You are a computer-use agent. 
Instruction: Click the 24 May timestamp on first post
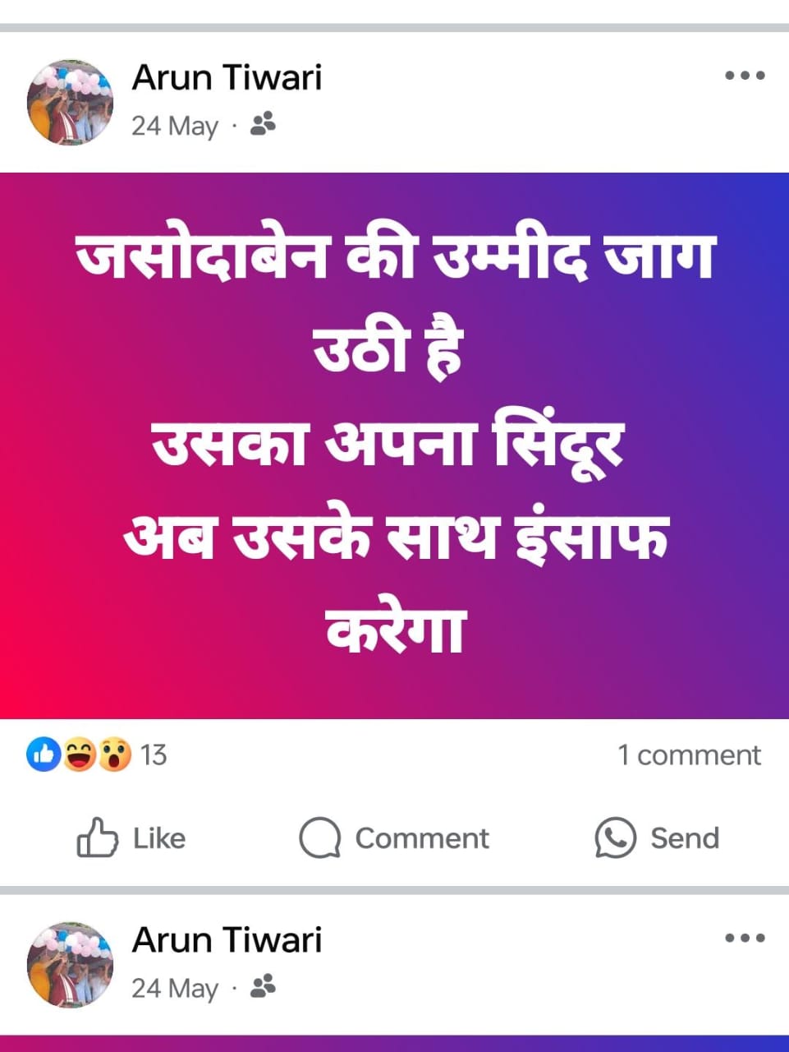pyautogui.click(x=175, y=126)
